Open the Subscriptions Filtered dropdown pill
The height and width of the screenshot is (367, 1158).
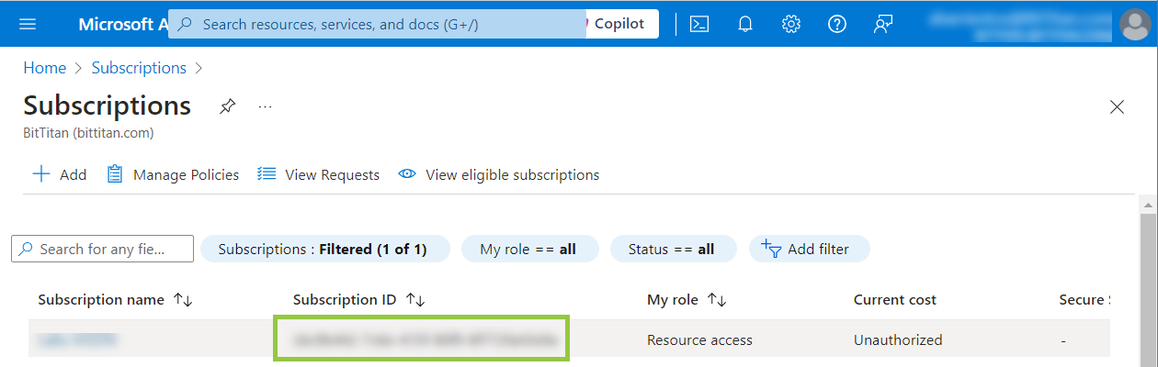[324, 249]
